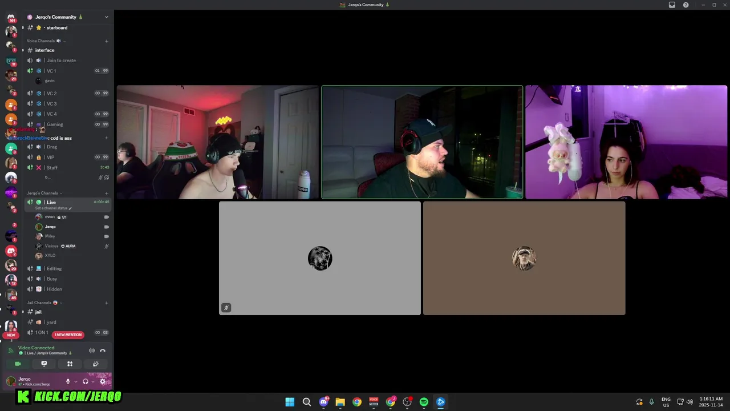The height and width of the screenshot is (411, 730).
Task: Expand headphone output options arrow
Action: (92, 381)
